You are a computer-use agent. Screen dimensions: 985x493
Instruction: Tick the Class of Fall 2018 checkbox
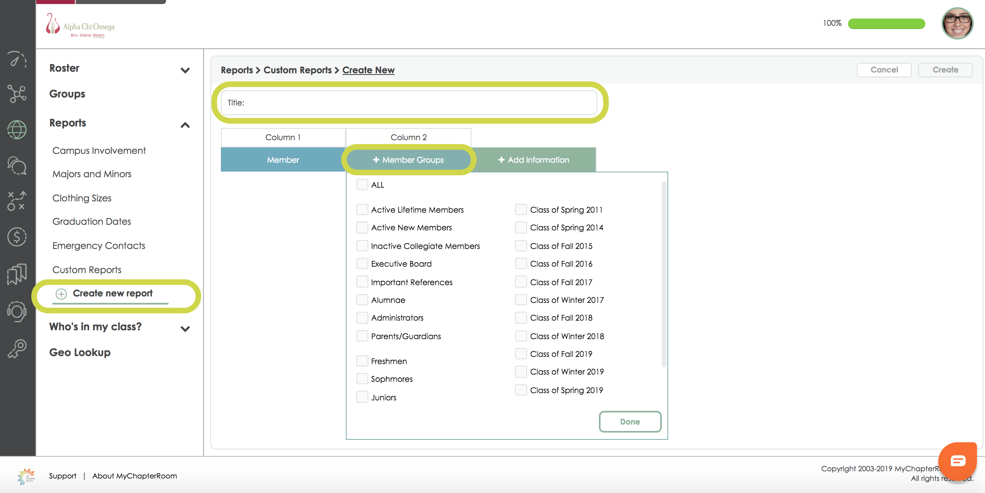click(521, 318)
